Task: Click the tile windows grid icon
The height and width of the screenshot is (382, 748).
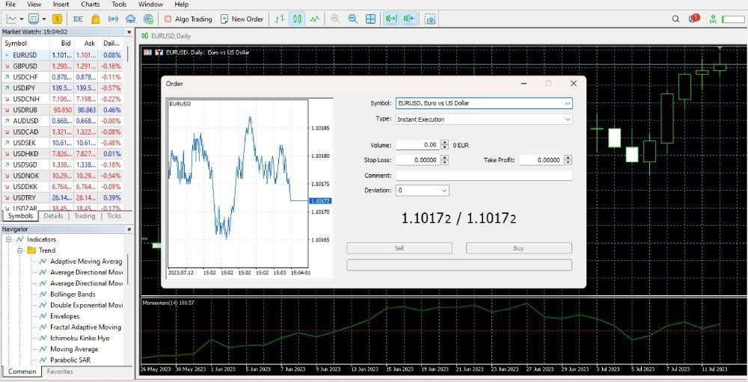Action: click(370, 19)
